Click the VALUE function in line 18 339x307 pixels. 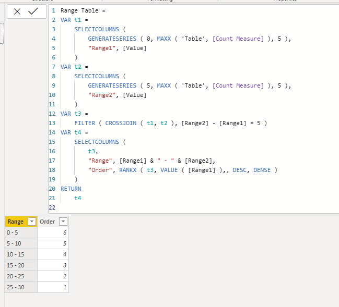coord(169,170)
